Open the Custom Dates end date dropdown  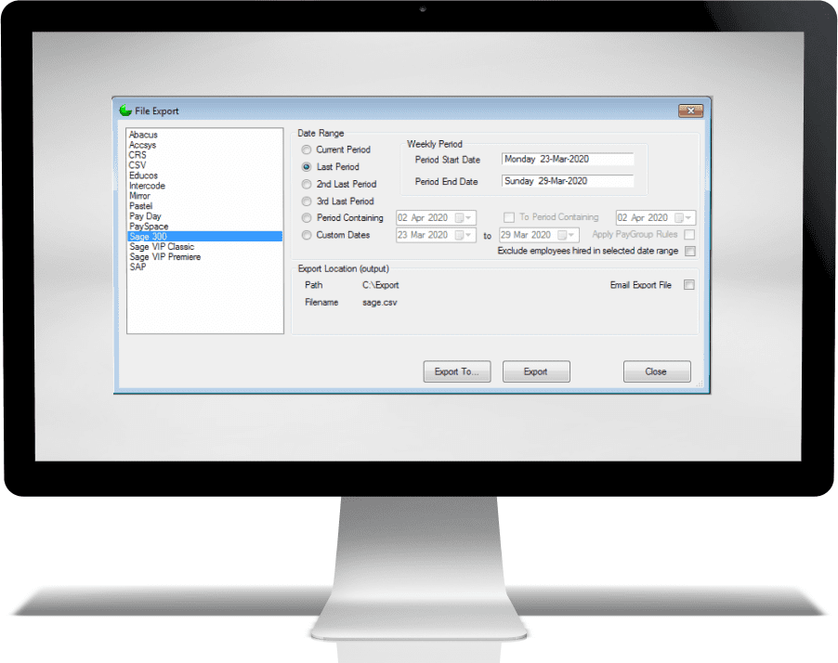point(569,235)
